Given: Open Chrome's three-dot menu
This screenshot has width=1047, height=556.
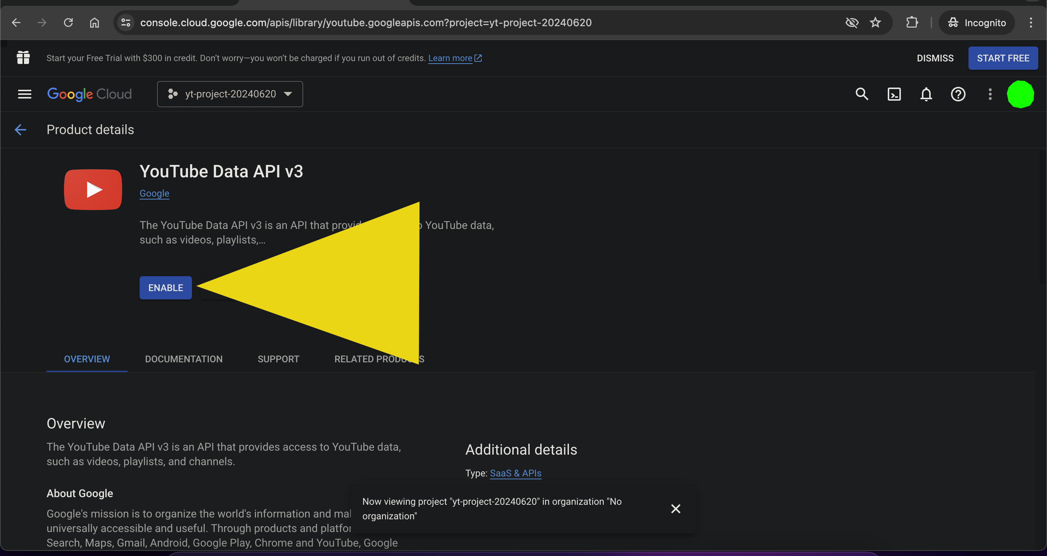Looking at the screenshot, I should pyautogui.click(x=1031, y=23).
